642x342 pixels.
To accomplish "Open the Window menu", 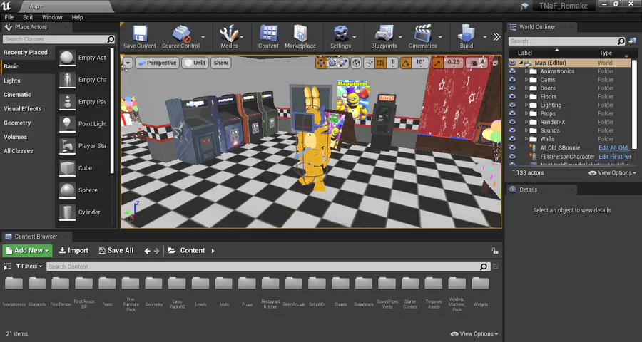I will 52,17.
